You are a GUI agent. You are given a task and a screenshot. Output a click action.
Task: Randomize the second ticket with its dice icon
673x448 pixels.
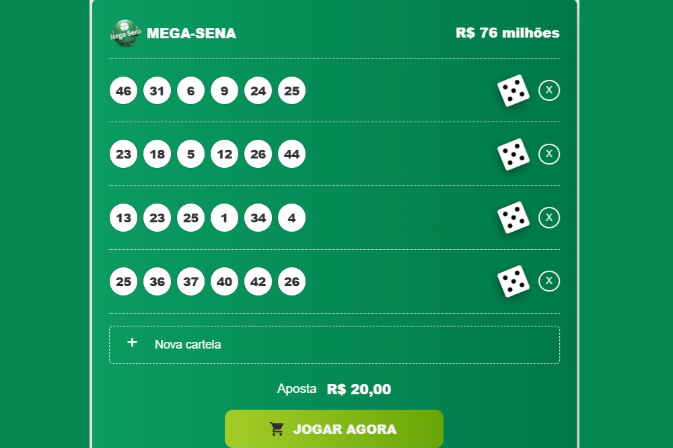click(513, 154)
